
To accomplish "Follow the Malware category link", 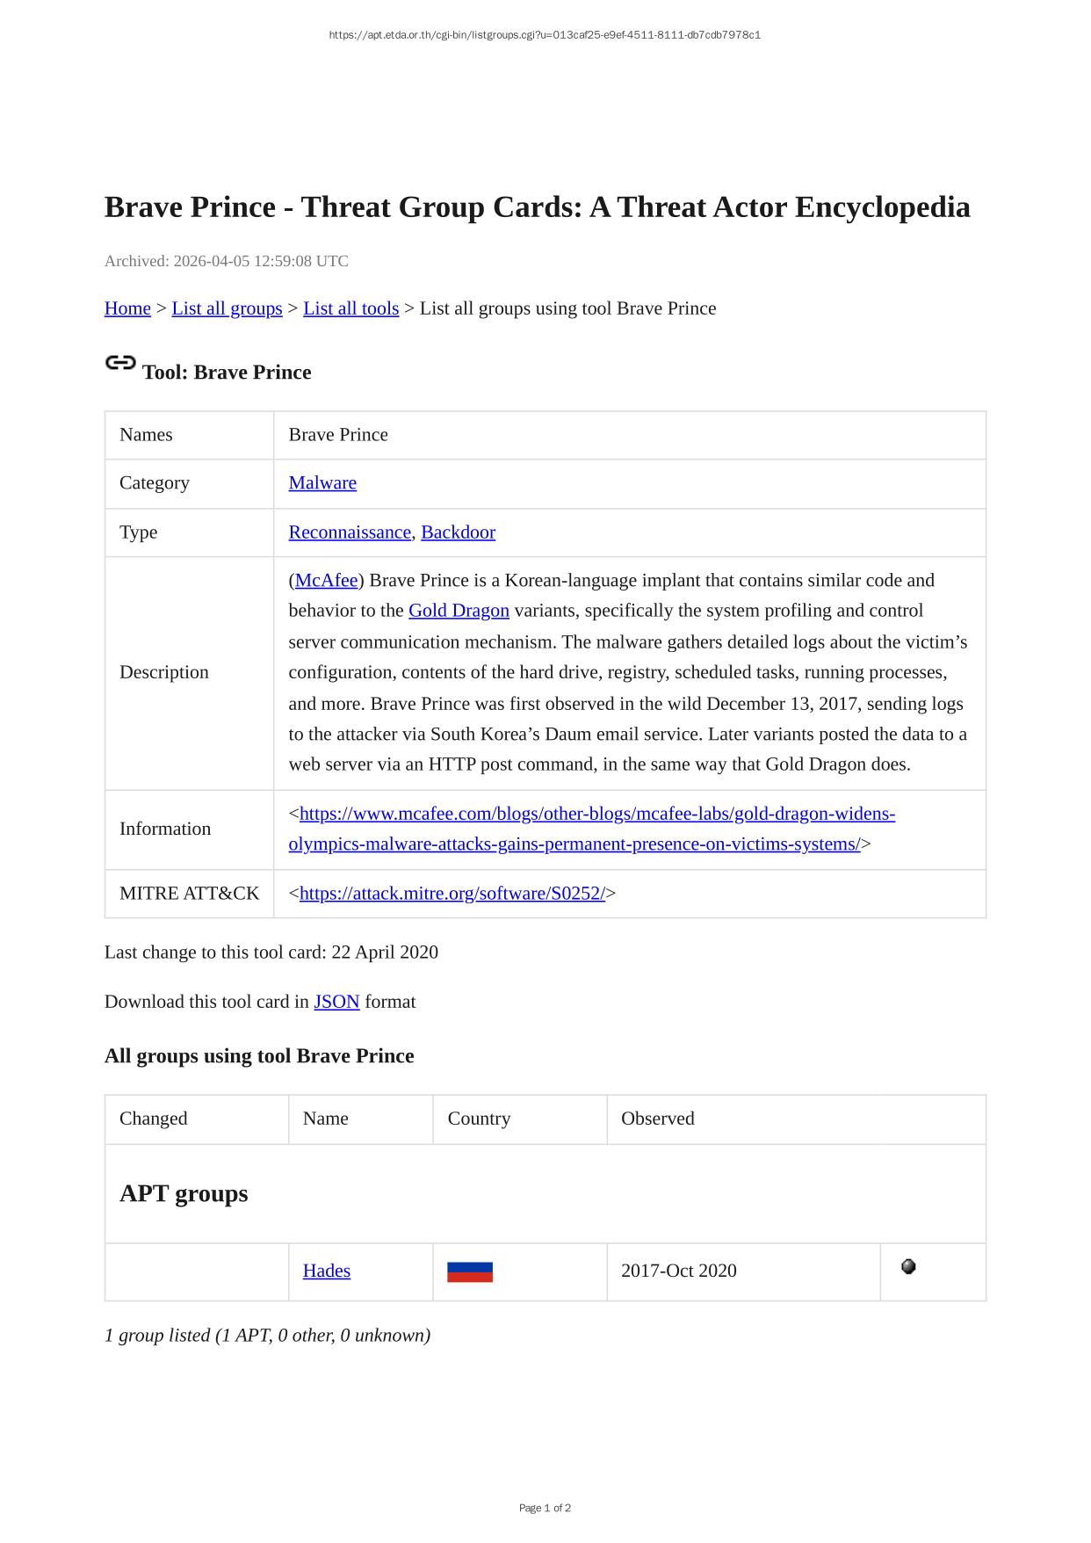I will (x=322, y=482).
